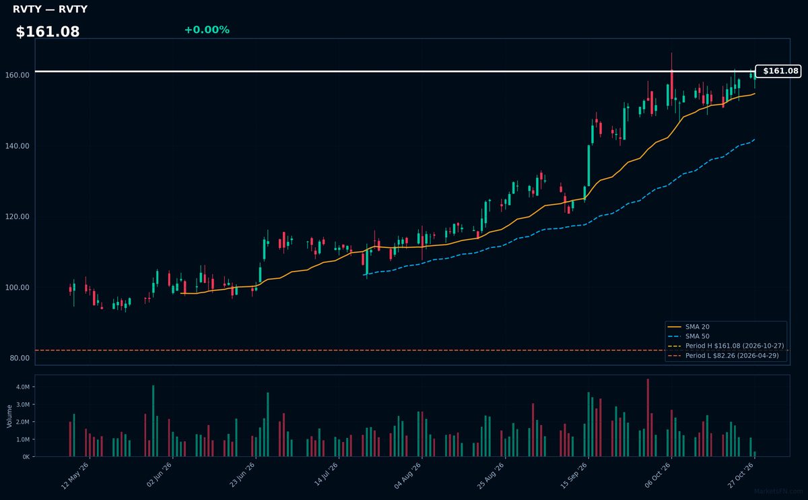Screen dimensions: 808x500
Task: Click the $161.08 price tag on right
Action: (x=778, y=71)
